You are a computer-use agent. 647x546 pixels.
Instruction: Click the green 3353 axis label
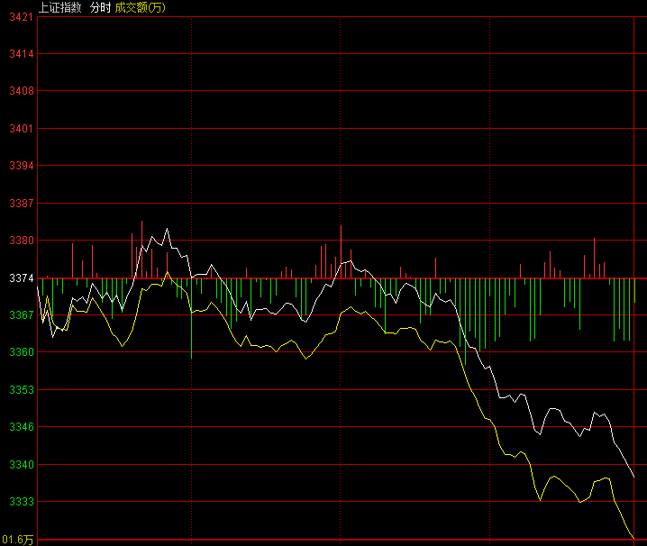click(x=21, y=390)
